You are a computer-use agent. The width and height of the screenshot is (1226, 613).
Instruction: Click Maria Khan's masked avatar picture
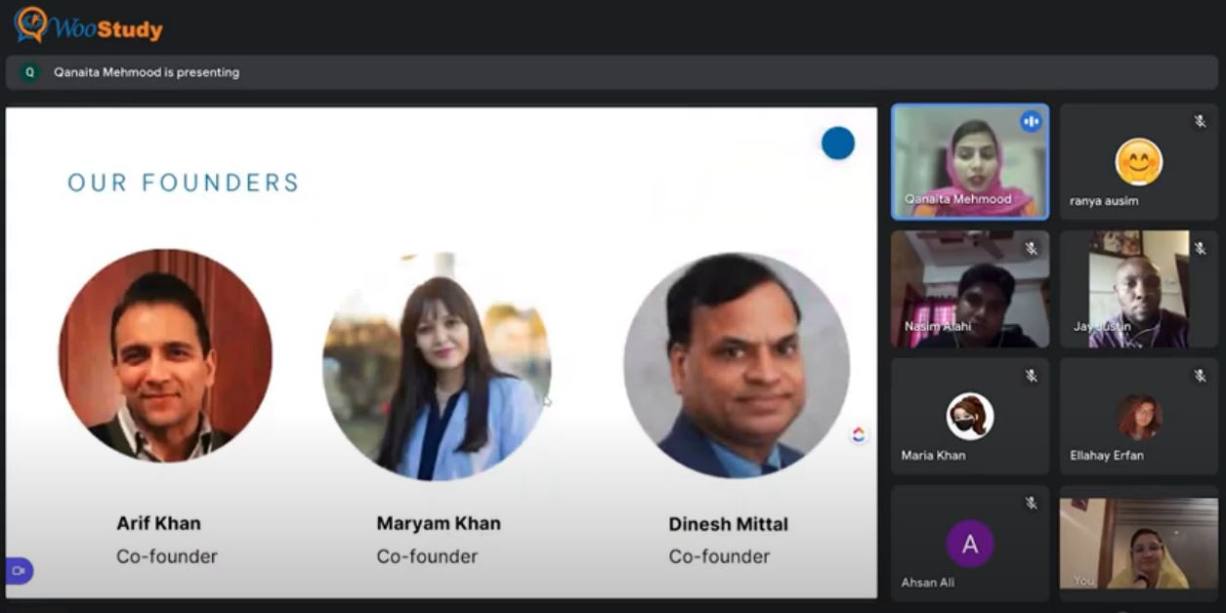pyautogui.click(x=969, y=417)
